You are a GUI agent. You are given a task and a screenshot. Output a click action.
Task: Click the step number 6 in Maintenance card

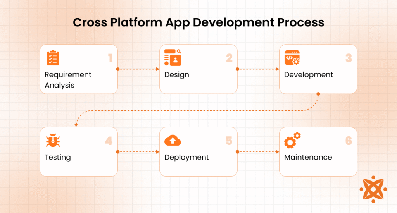349,141
